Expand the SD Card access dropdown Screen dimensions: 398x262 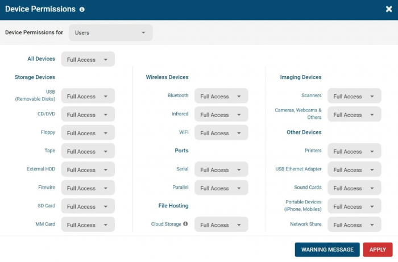(x=88, y=206)
